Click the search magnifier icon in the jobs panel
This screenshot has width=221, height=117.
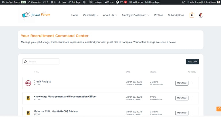[26, 62]
